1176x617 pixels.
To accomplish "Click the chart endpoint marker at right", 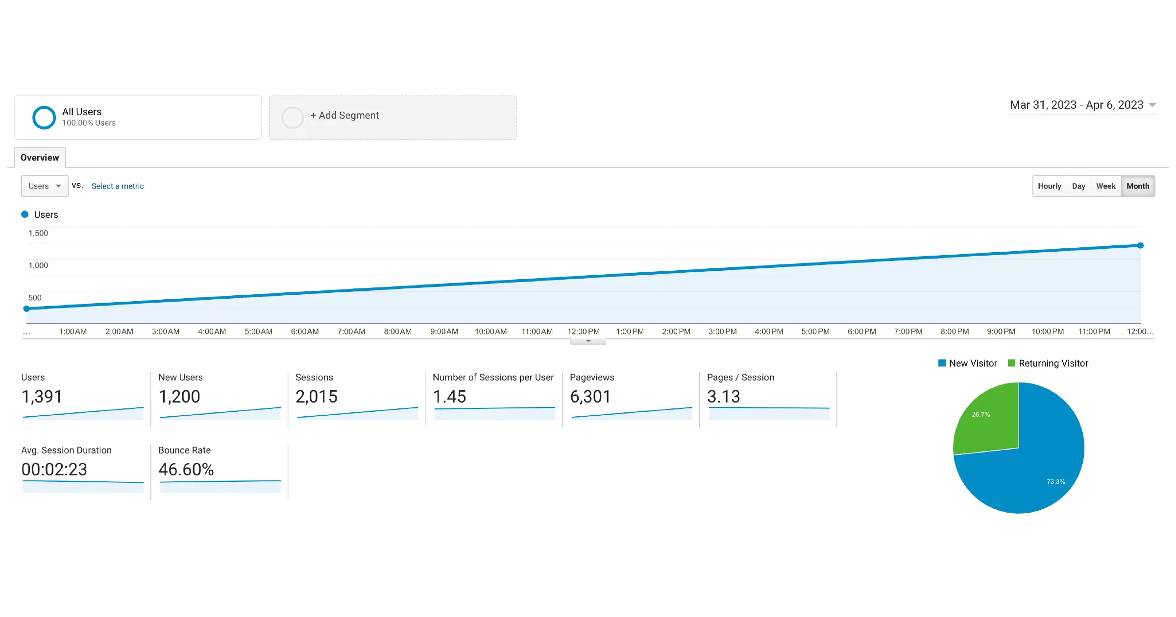I will [x=1140, y=245].
